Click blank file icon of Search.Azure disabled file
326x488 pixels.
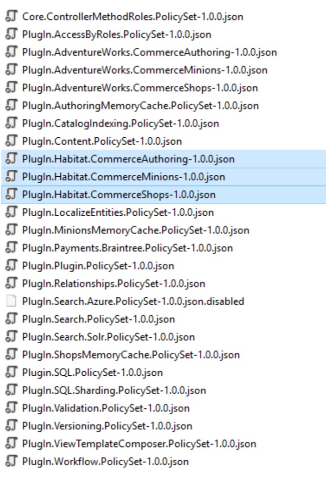pyautogui.click(x=11, y=301)
